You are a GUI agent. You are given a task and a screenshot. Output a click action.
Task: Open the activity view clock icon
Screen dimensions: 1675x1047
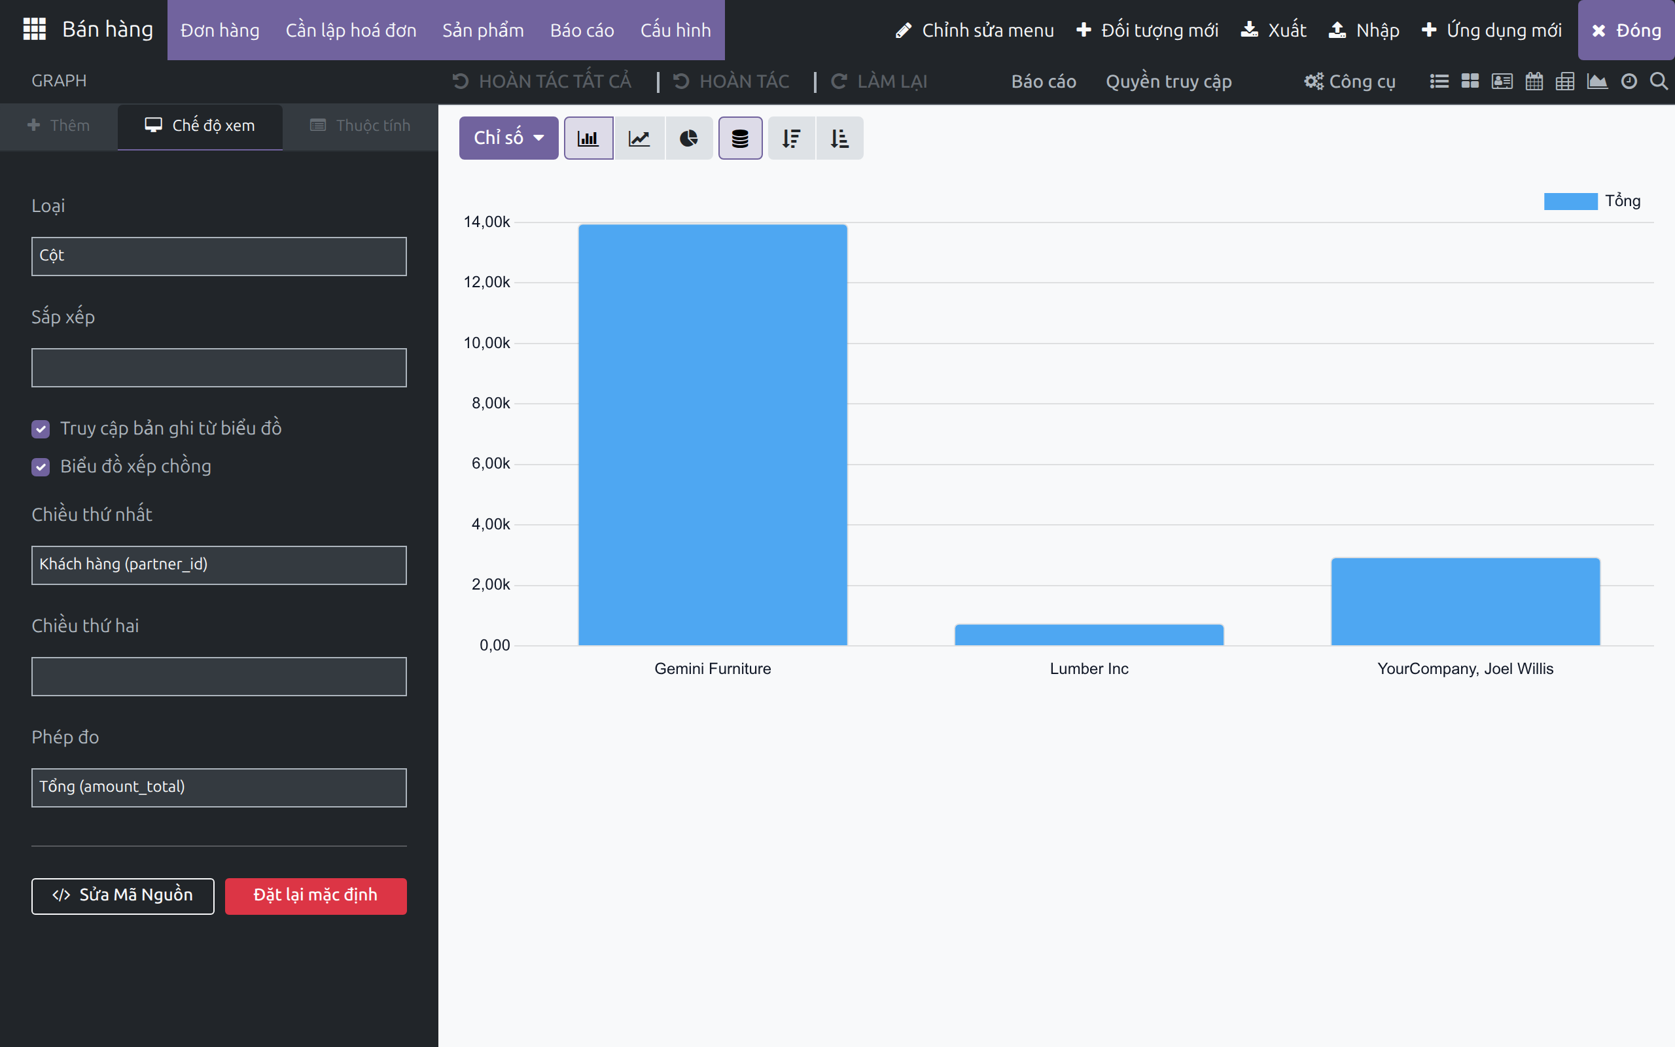click(1629, 82)
